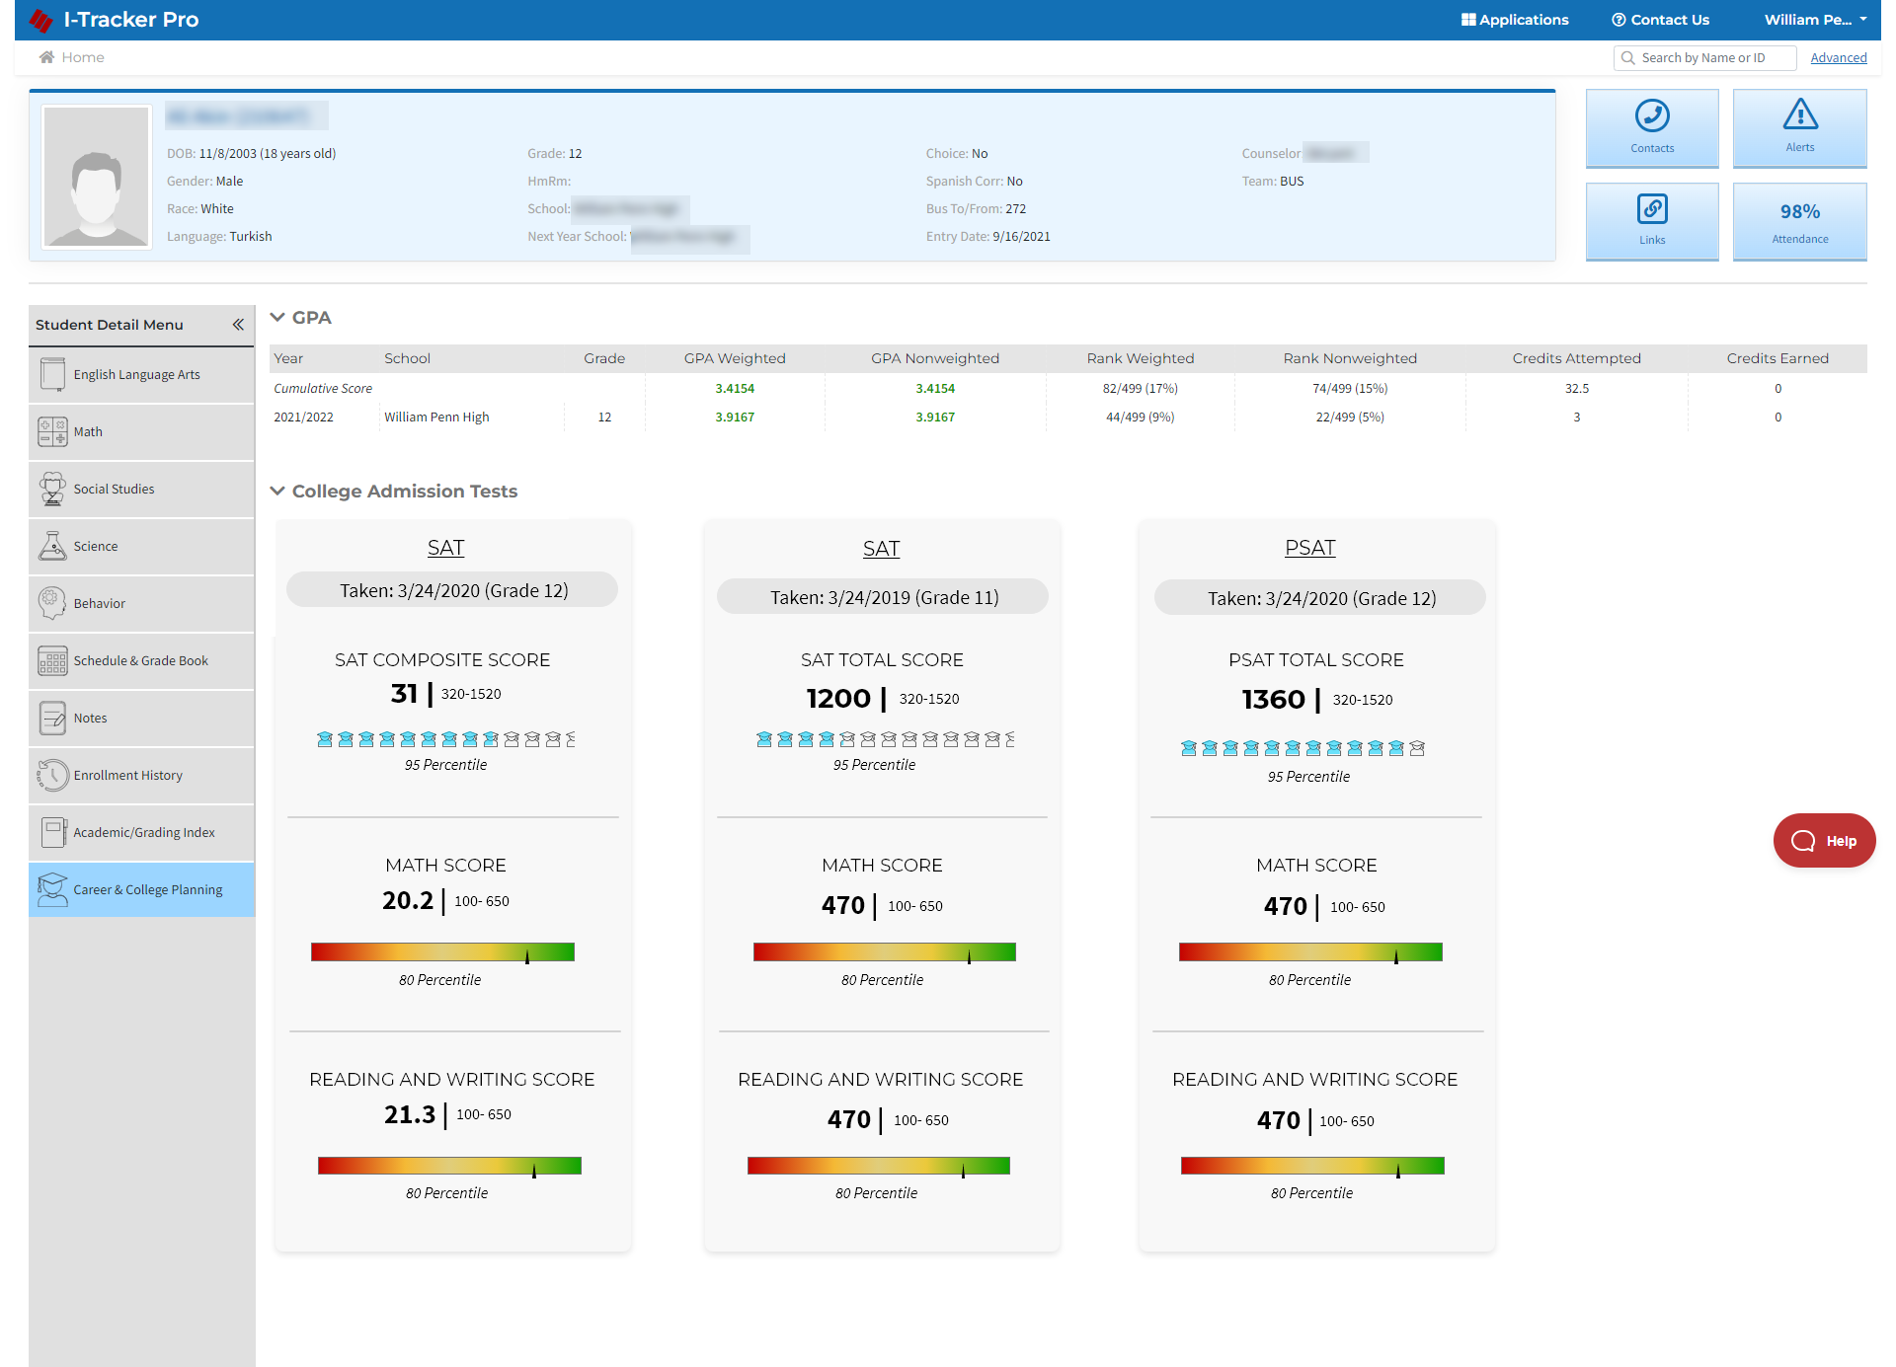Click graduation cap rating on PSAT card
This screenshot has width=1896, height=1367.
click(x=1303, y=748)
